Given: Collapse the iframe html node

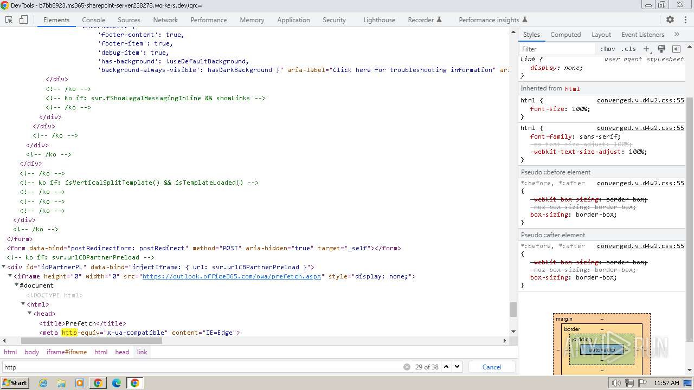Looking at the screenshot, I should [x=23, y=304].
